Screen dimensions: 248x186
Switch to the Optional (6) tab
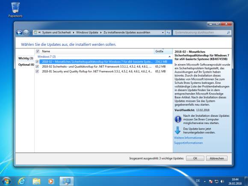(x=26, y=65)
